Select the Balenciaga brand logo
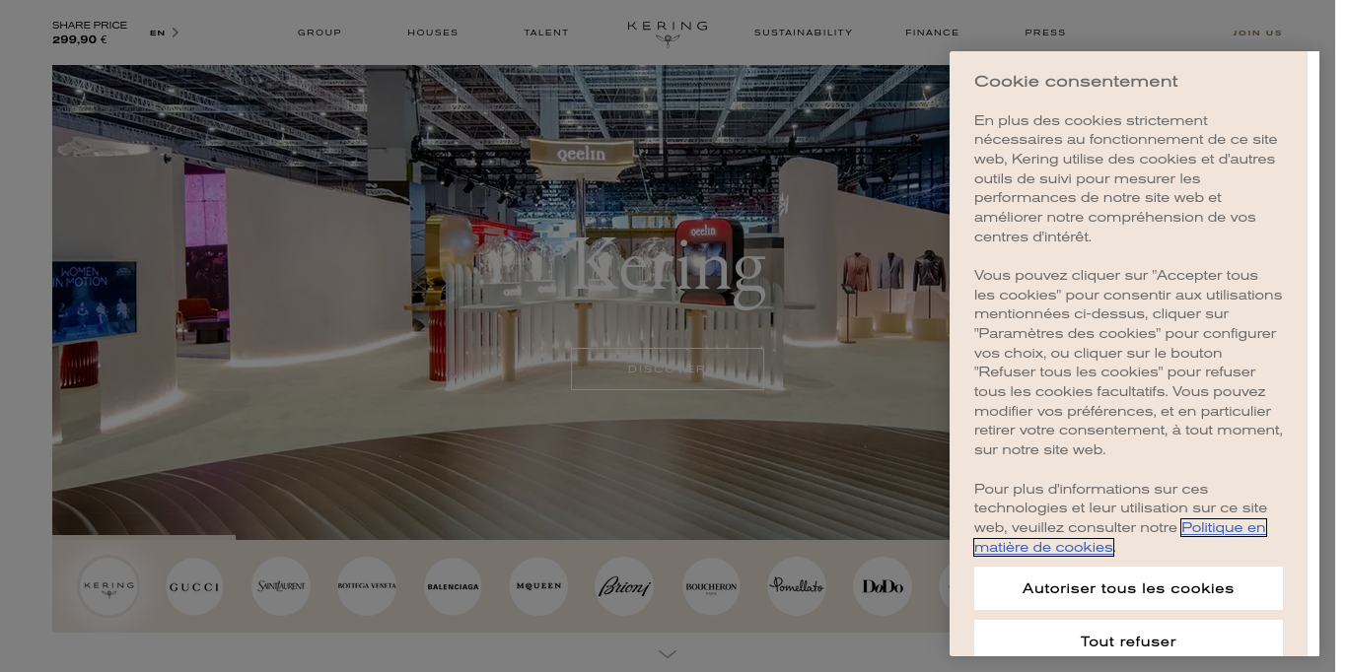The height and width of the screenshot is (672, 1347). (x=453, y=586)
